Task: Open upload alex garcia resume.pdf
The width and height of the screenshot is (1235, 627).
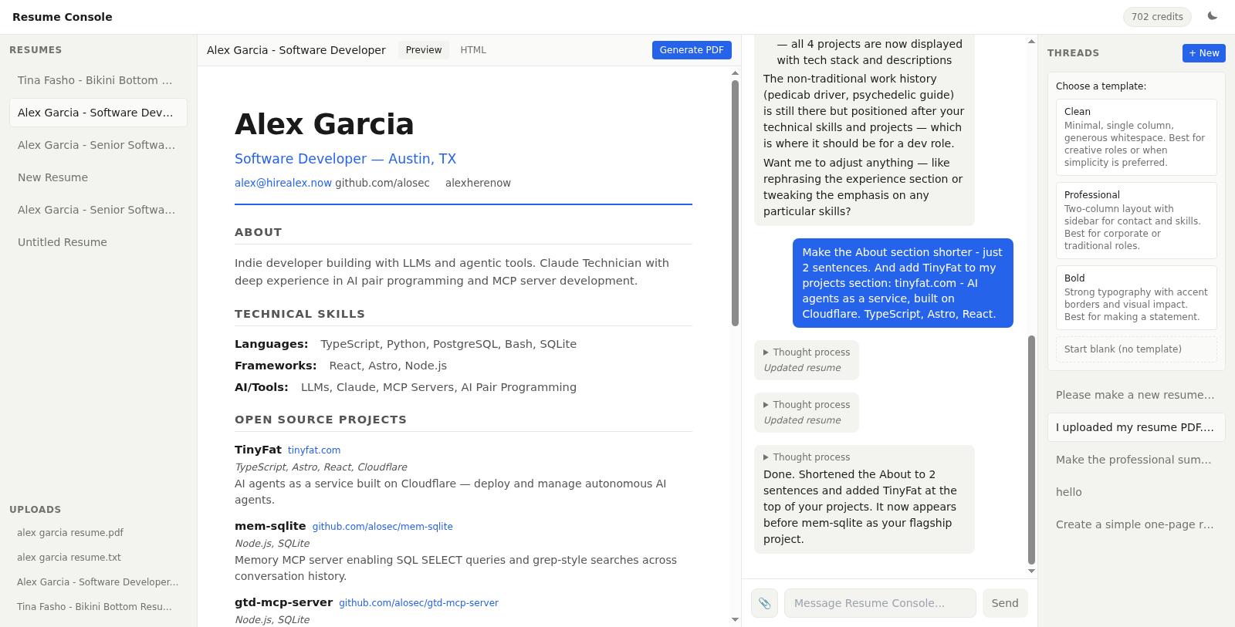Action: 98,533
